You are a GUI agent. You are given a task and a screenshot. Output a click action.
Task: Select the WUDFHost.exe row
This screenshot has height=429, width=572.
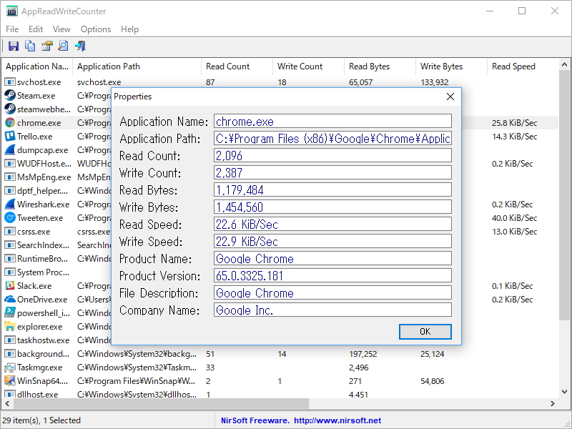56,164
